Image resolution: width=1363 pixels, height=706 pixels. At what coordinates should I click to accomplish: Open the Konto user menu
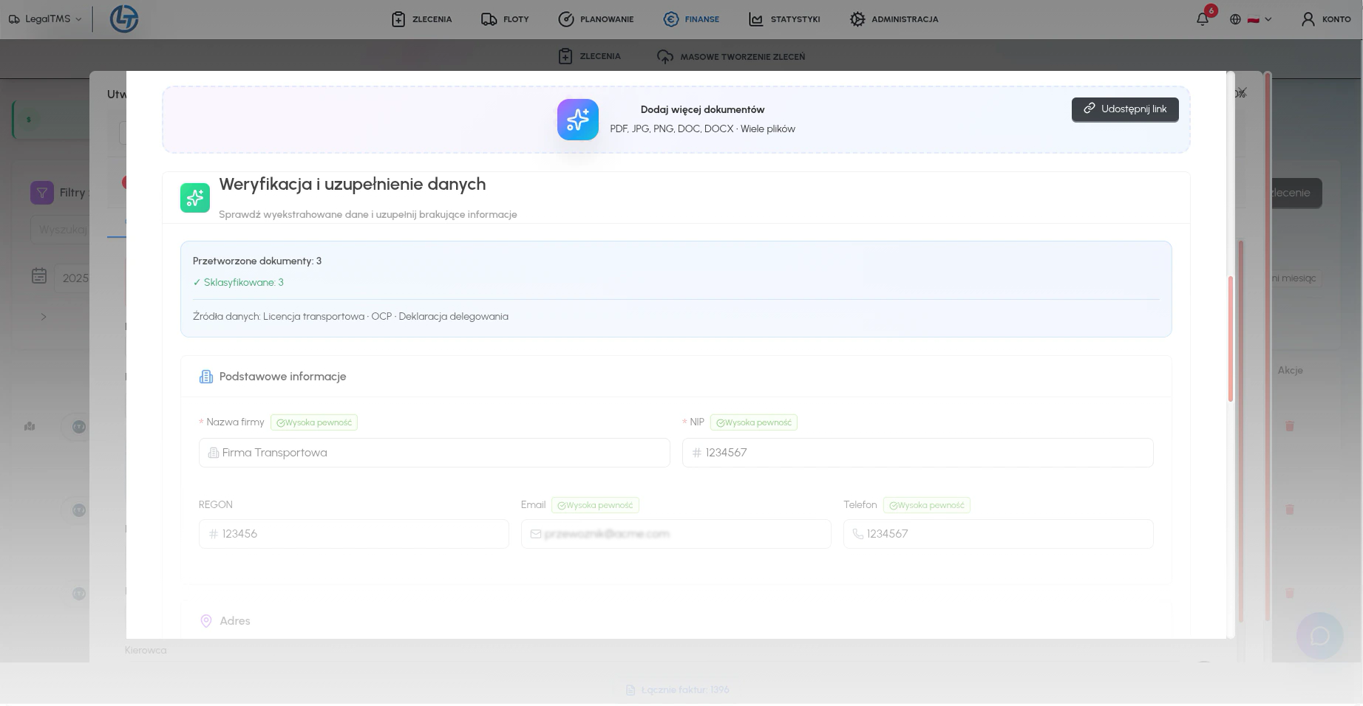pos(1326,19)
